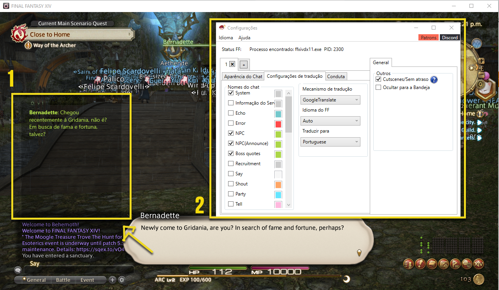
Task: Uncheck the NPC(Announce) checkbox
Action: [x=231, y=143]
